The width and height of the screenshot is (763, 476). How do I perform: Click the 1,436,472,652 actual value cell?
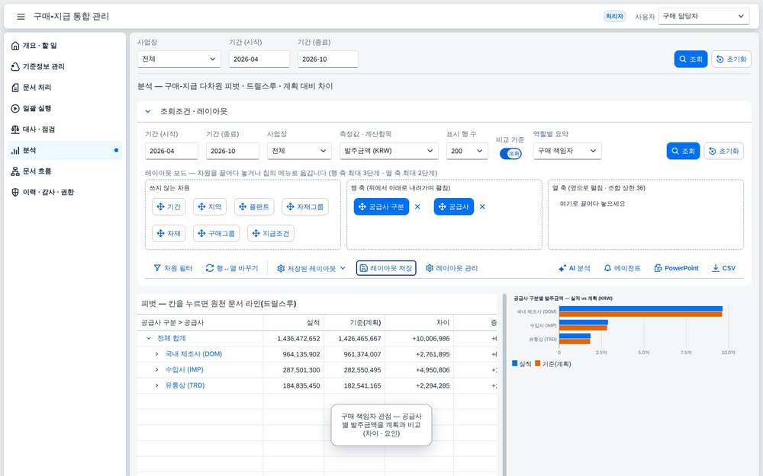tap(294, 339)
